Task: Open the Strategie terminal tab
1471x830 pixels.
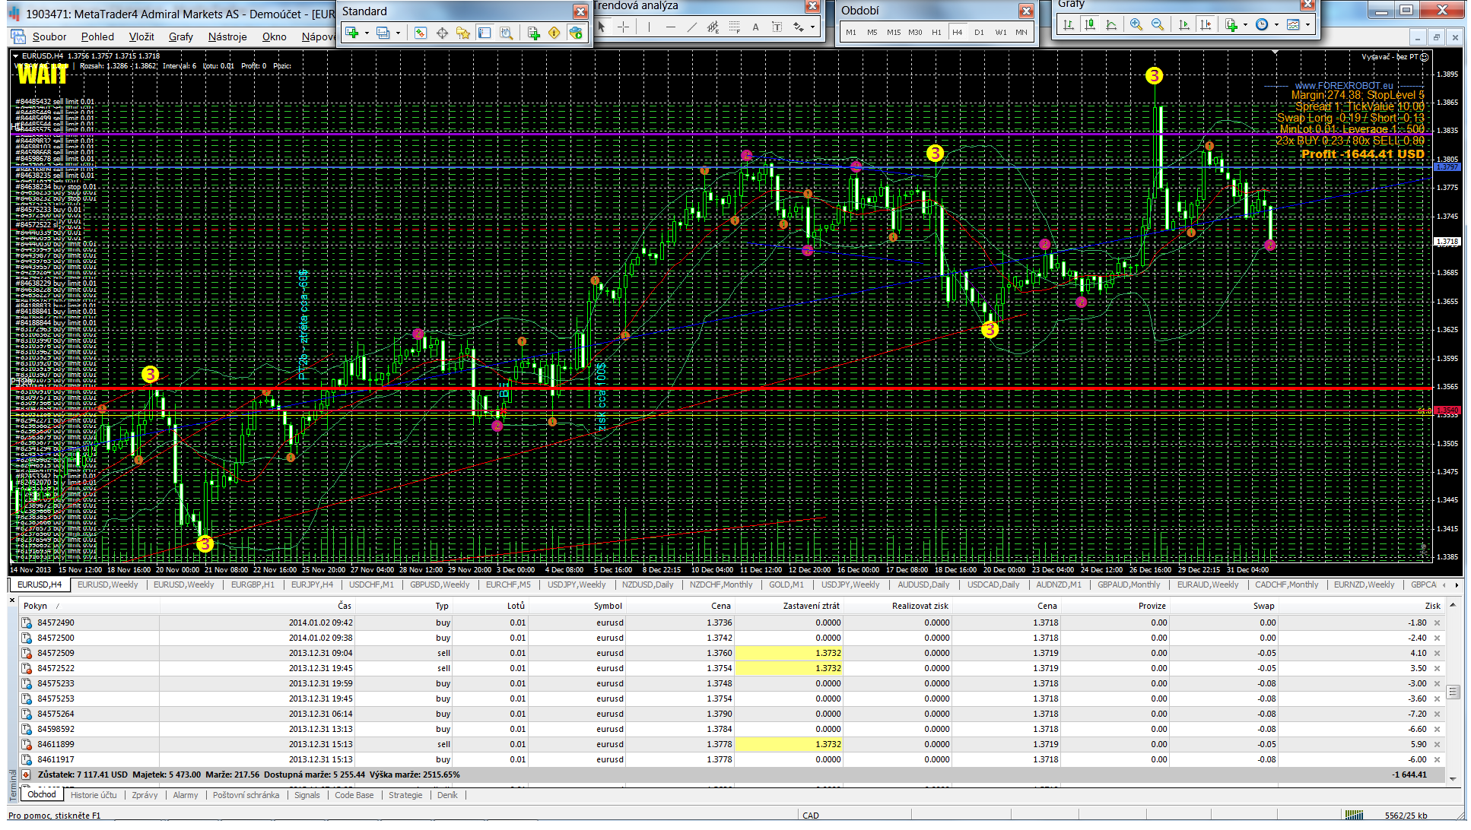Action: pos(405,795)
